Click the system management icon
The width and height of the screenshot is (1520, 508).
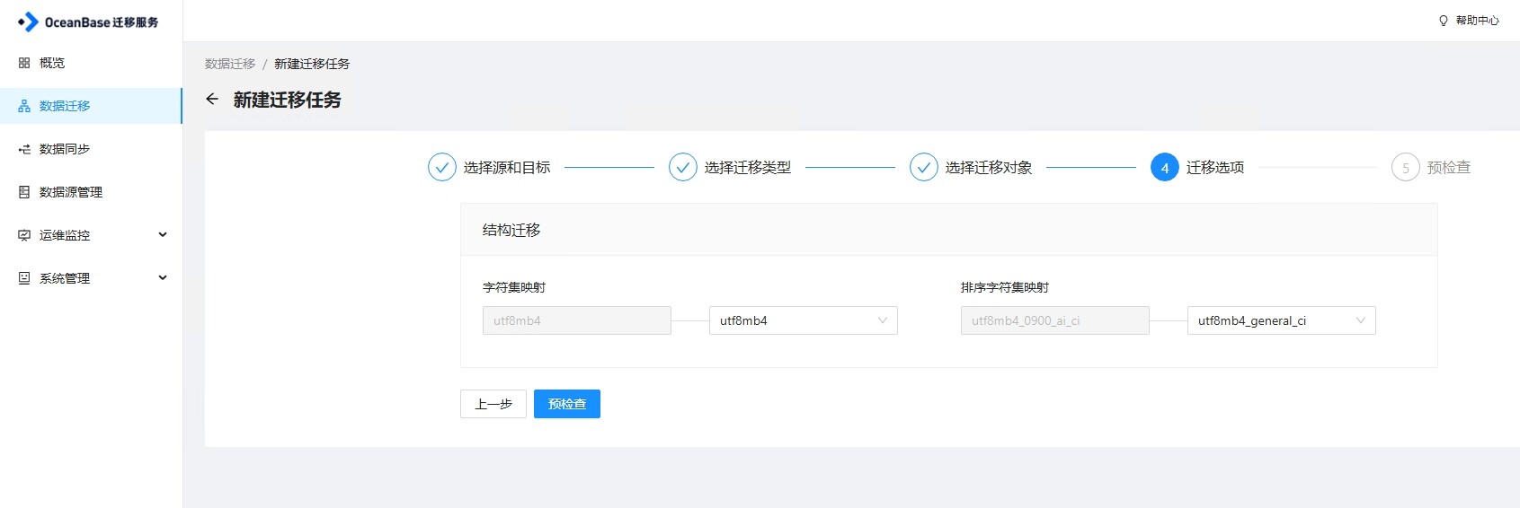click(24, 278)
